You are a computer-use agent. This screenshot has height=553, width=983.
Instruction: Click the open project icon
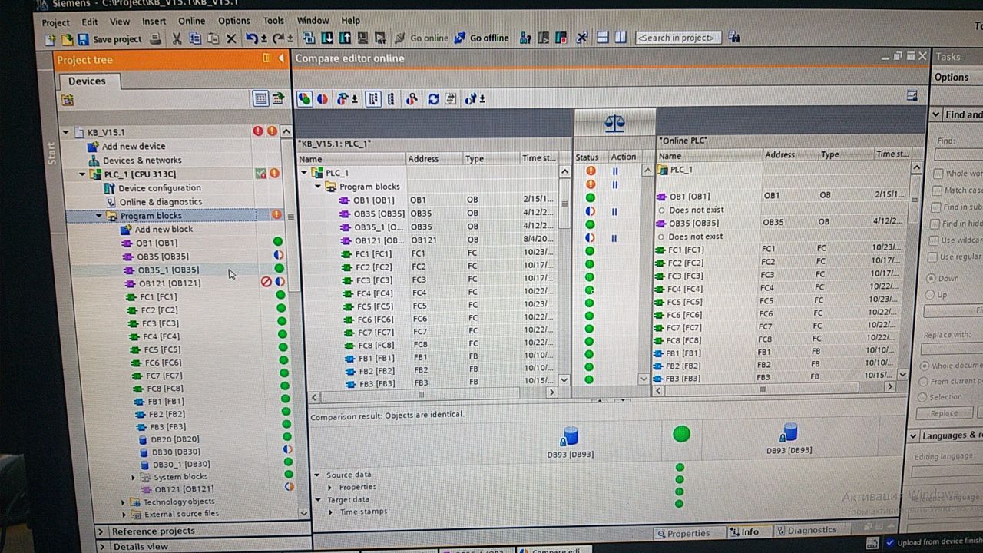[x=67, y=38]
